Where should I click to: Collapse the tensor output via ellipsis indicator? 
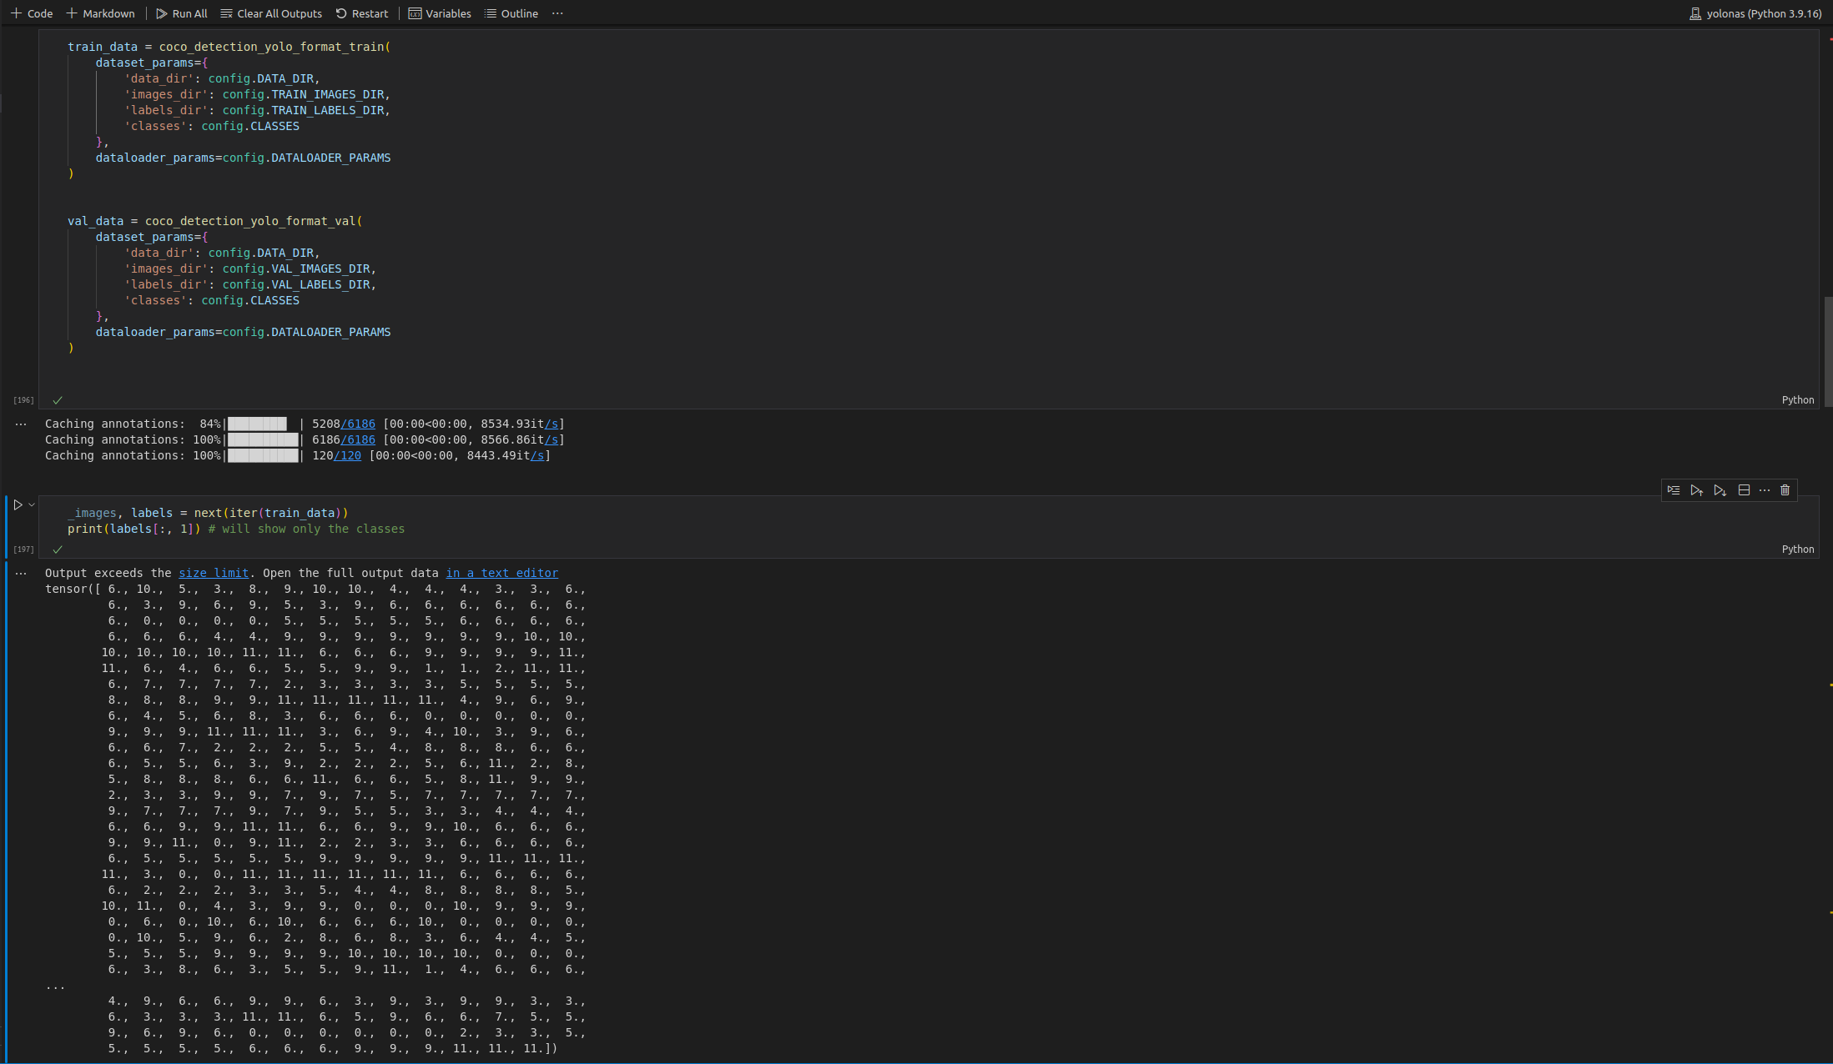(20, 573)
